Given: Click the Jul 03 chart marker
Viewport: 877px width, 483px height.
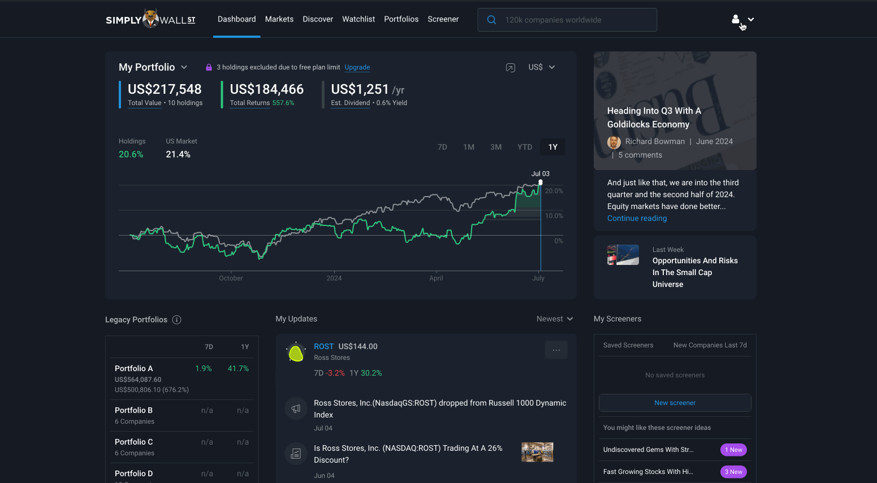Looking at the screenshot, I should pyautogui.click(x=541, y=182).
